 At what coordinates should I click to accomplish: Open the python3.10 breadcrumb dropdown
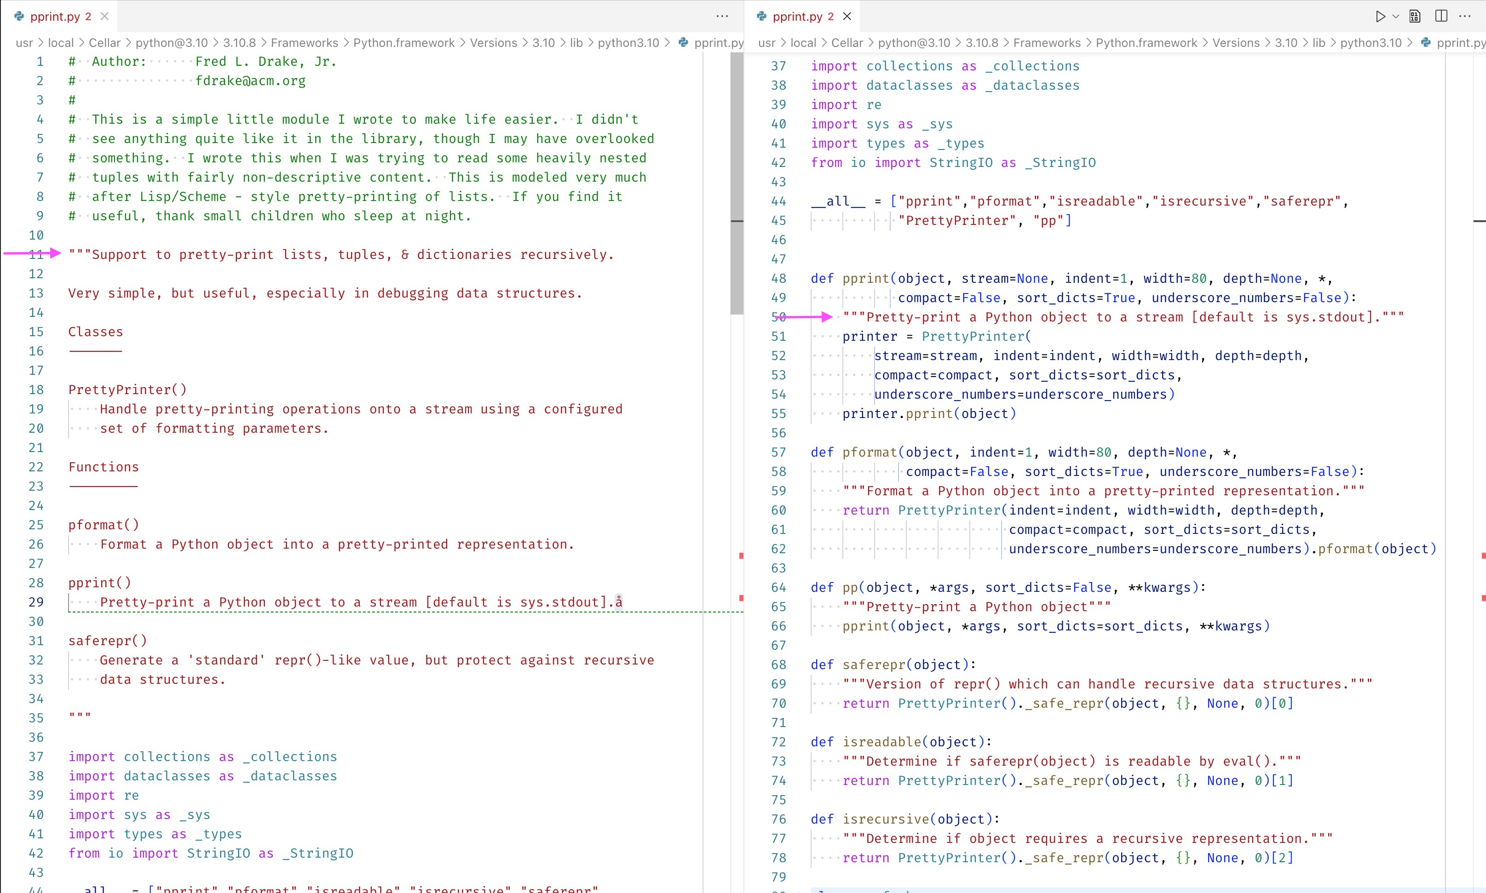pyautogui.click(x=1371, y=43)
